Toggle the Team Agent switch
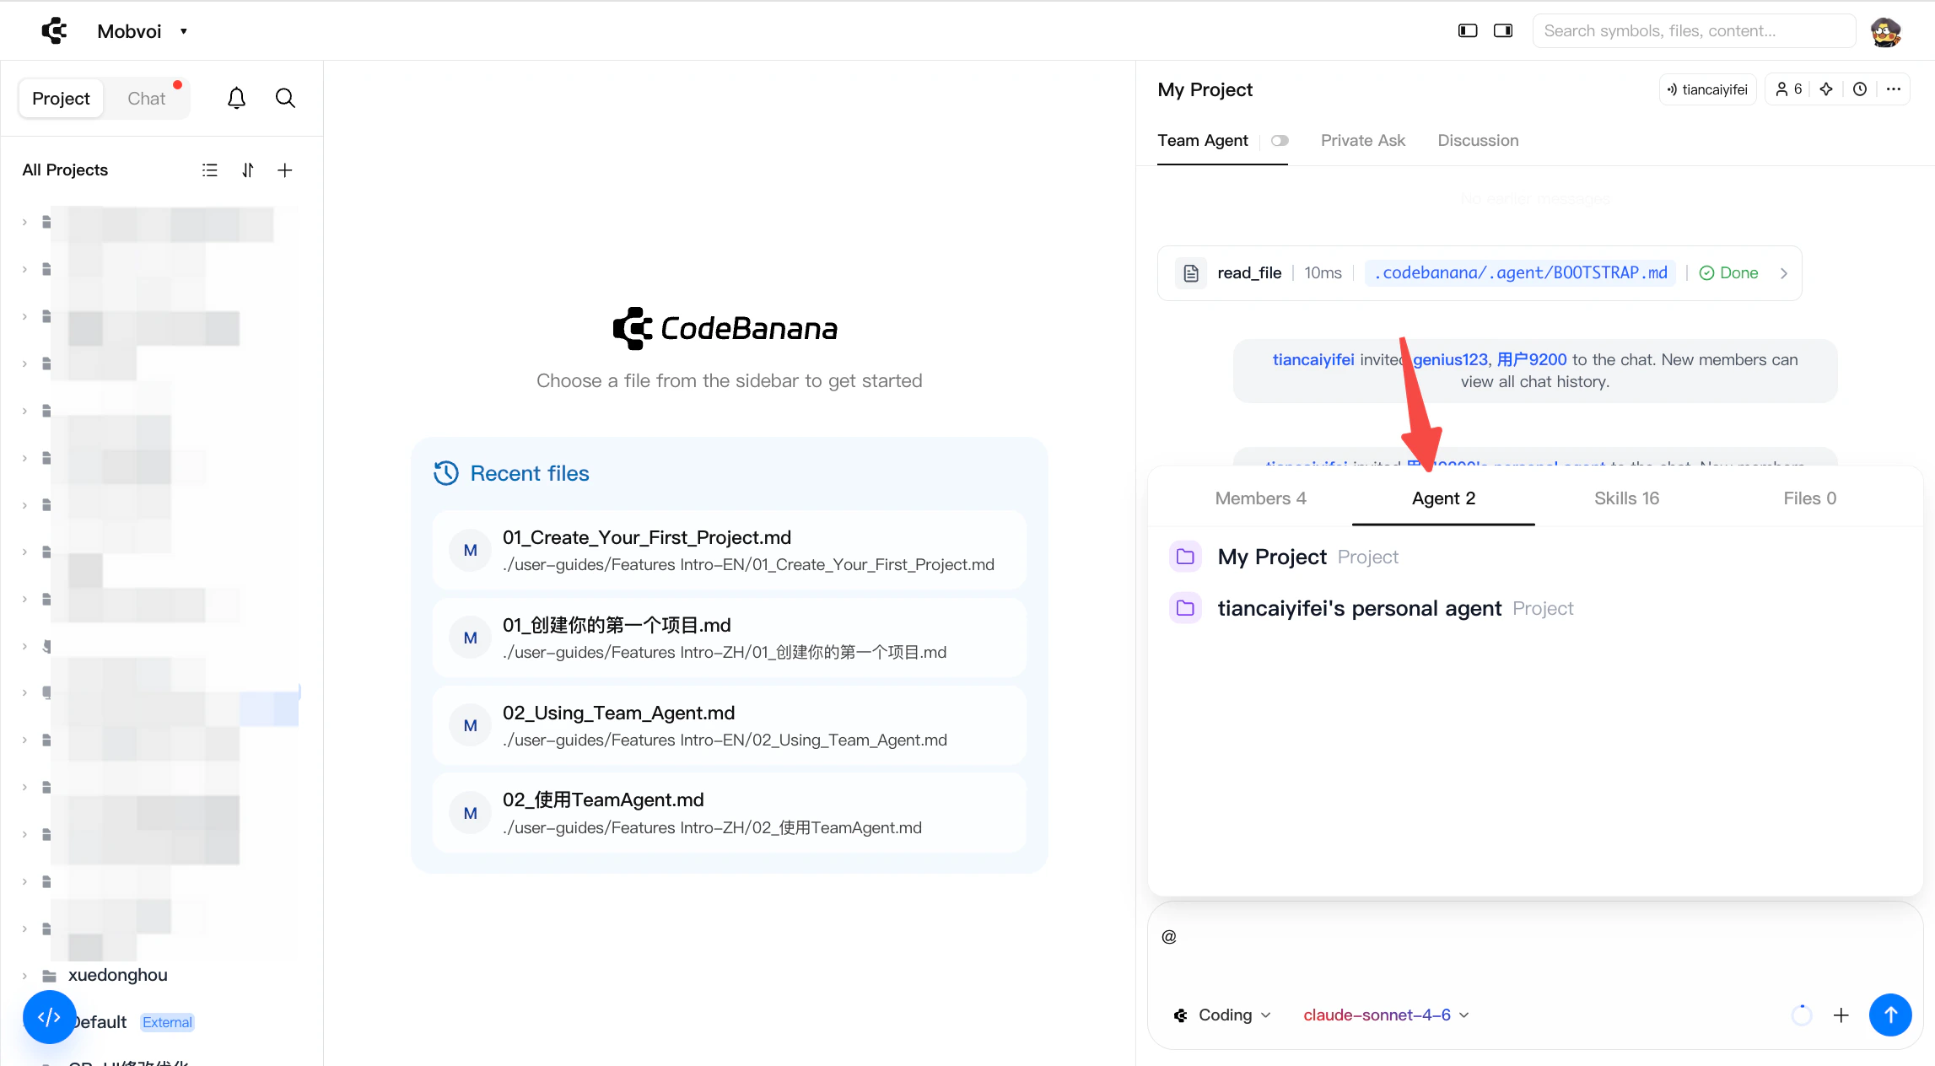This screenshot has height=1066, width=1935. click(1280, 141)
